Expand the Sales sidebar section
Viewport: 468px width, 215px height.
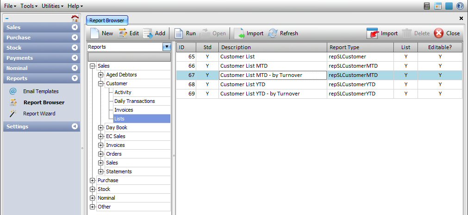(75, 27)
